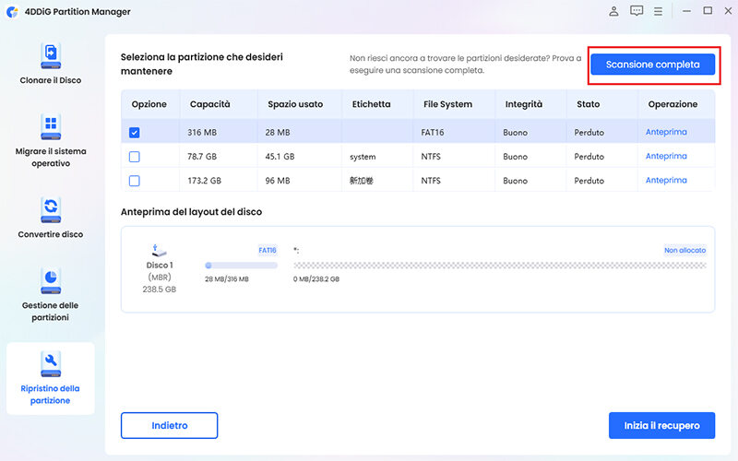738x461 pixels.
Task: Open the feedback chat icon in title bar
Action: (x=637, y=11)
